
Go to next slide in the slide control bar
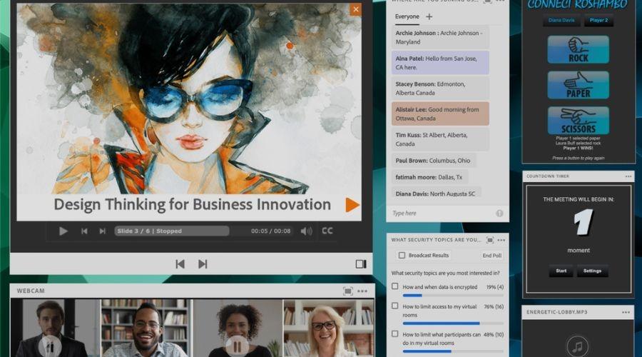coord(102,231)
